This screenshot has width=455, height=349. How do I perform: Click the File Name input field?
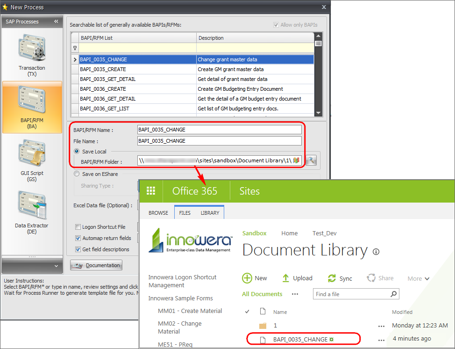pyautogui.click(x=219, y=141)
